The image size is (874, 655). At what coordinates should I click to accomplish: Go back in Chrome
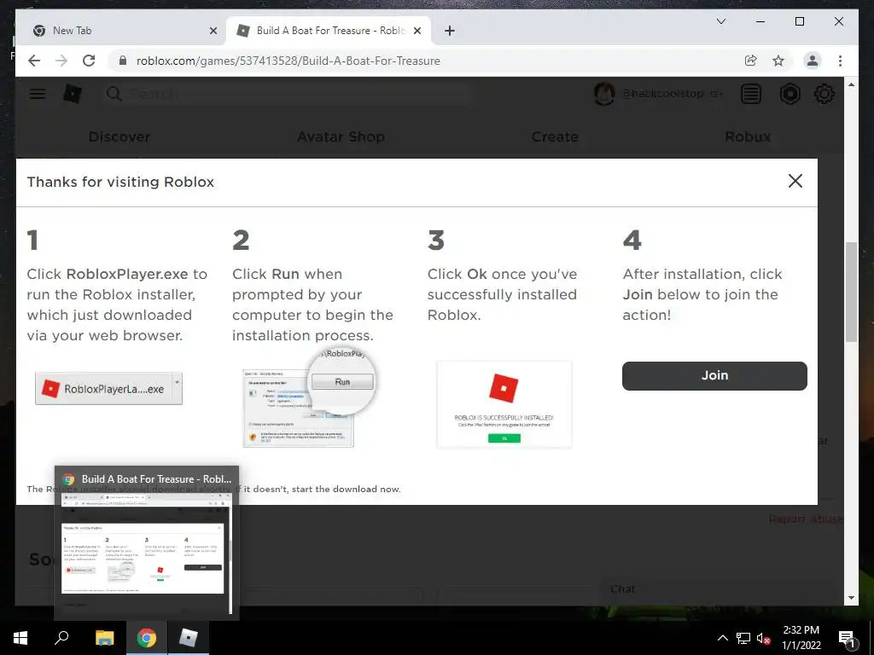pos(34,61)
